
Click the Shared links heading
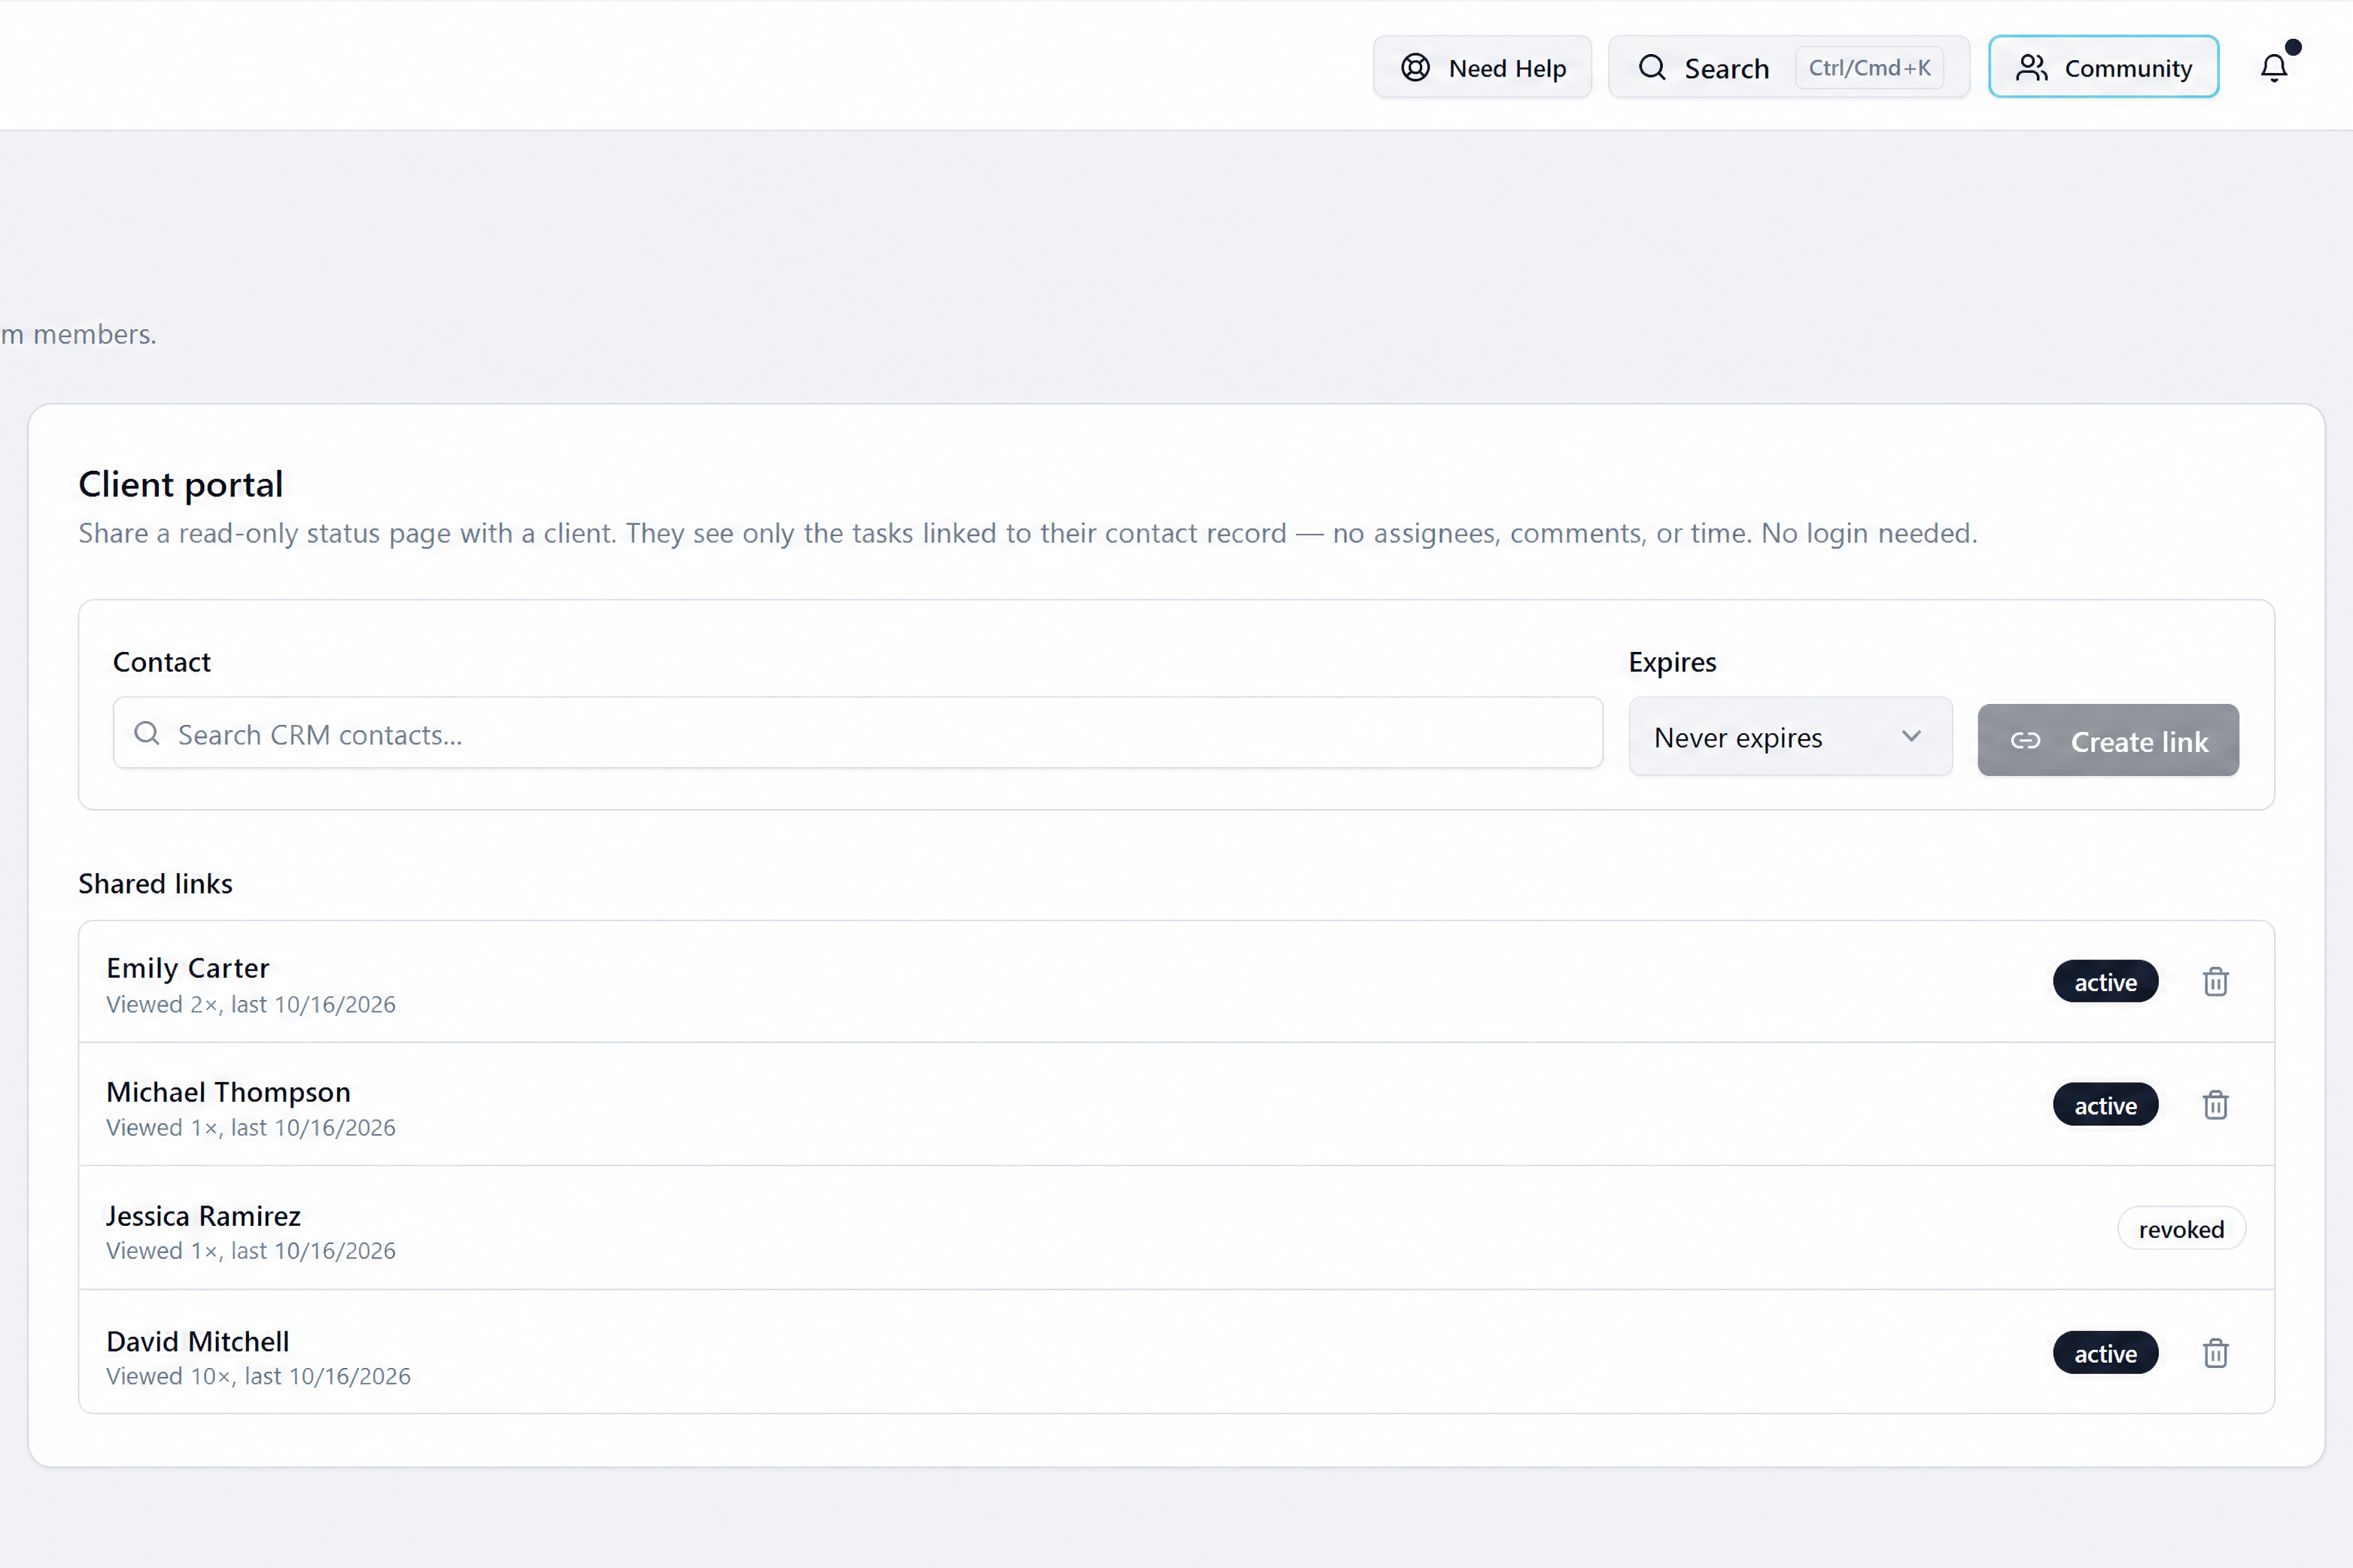155,883
